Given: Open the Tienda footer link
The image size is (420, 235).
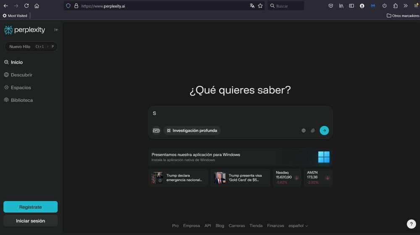Looking at the screenshot, I should click(x=256, y=226).
